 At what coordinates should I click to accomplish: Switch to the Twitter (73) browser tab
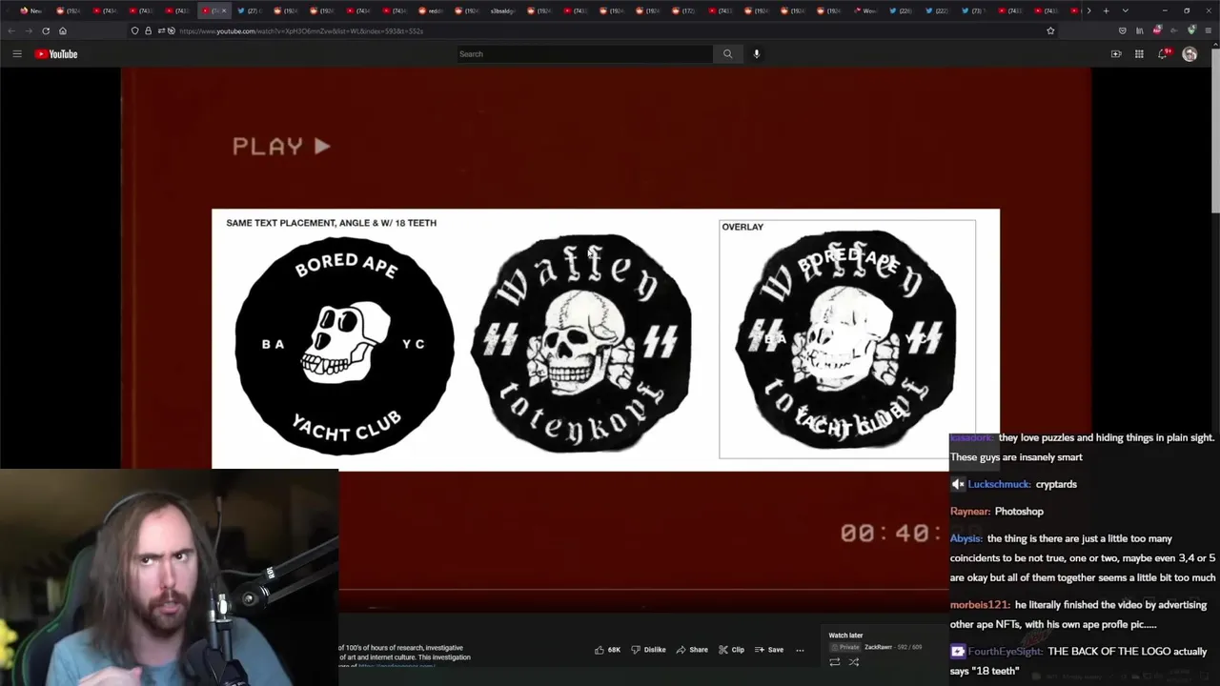(972, 10)
